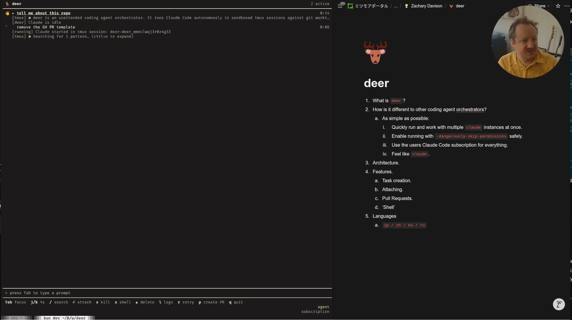Click the waving hand icon beside the first task

pos(7,13)
